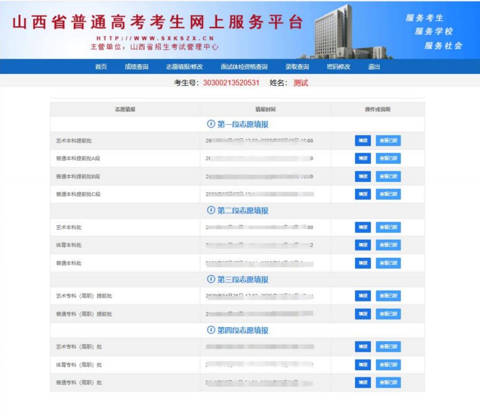Click 查看已报 for 体育专科（高职）批
This screenshot has height=417, width=480.
tap(388, 365)
